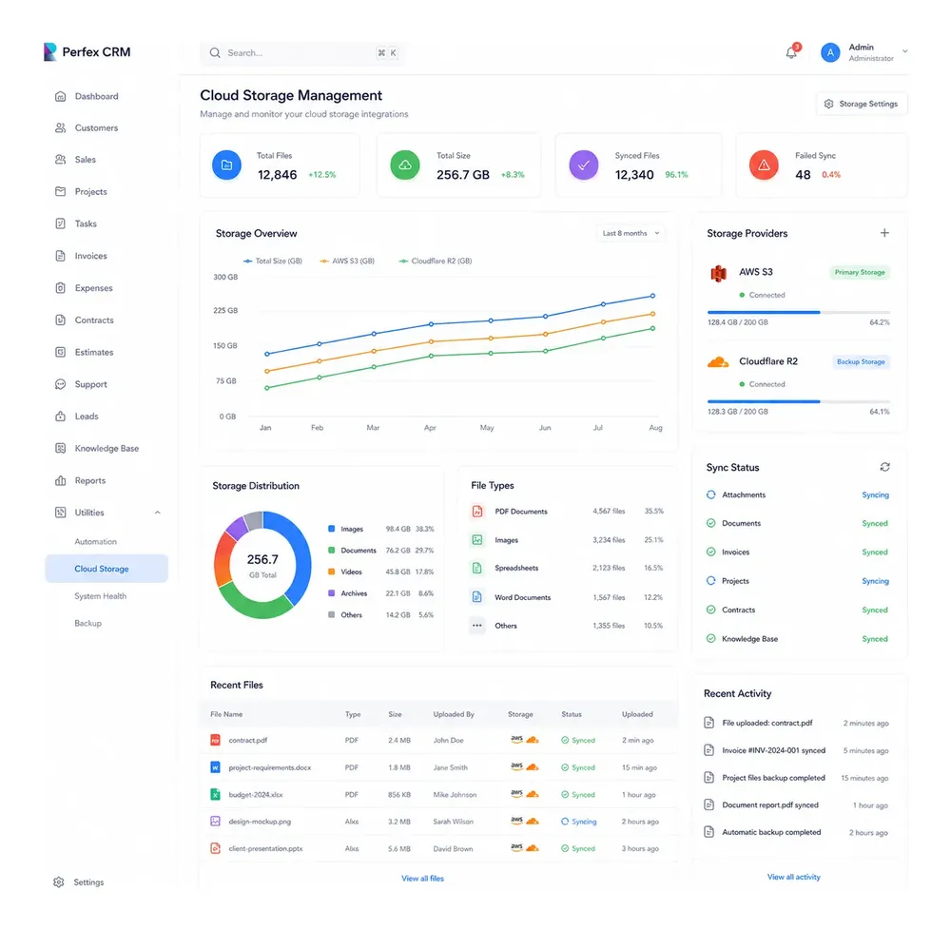Refresh Sync Status with the reload icon
Screen dimensions: 951x930
point(884,467)
